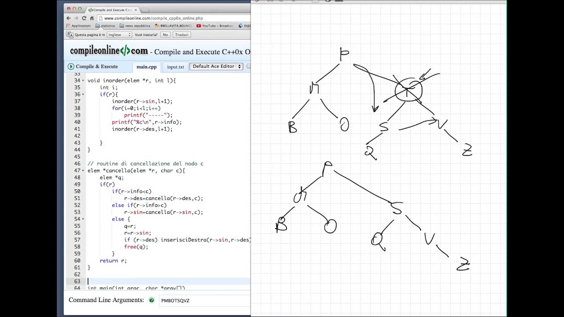This screenshot has width=564, height=317.
Task: Open the YouTube Broadcast bookmark
Action: tap(215, 26)
